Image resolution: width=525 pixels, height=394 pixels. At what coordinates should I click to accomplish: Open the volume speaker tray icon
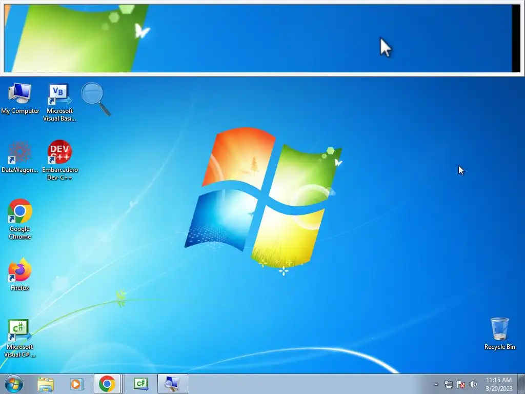tap(473, 384)
